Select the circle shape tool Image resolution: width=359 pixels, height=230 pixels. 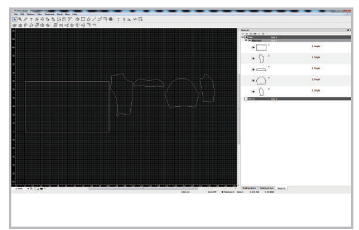coord(78,20)
